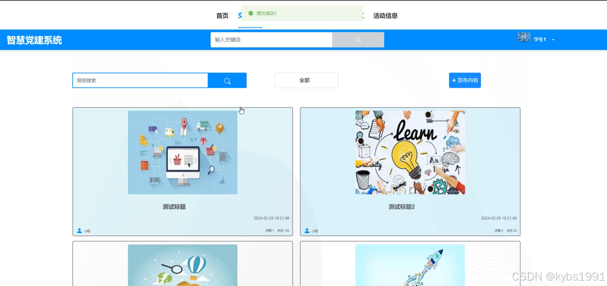The width and height of the screenshot is (607, 286).
Task: Click 点击 150 on 测试标题 card
Action: pos(283,231)
